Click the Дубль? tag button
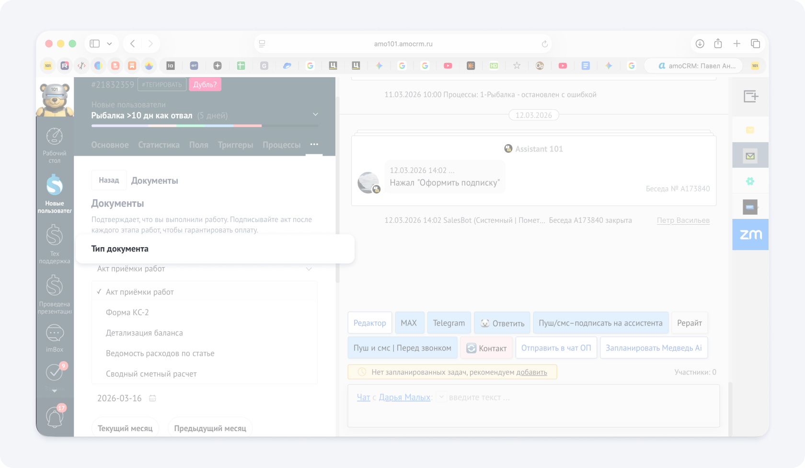The width and height of the screenshot is (805, 468). coord(205,84)
